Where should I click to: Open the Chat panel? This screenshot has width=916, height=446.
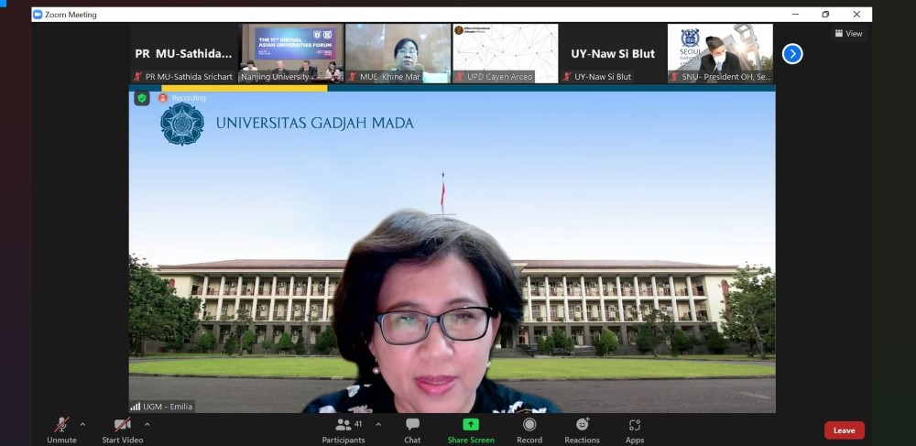point(412,426)
